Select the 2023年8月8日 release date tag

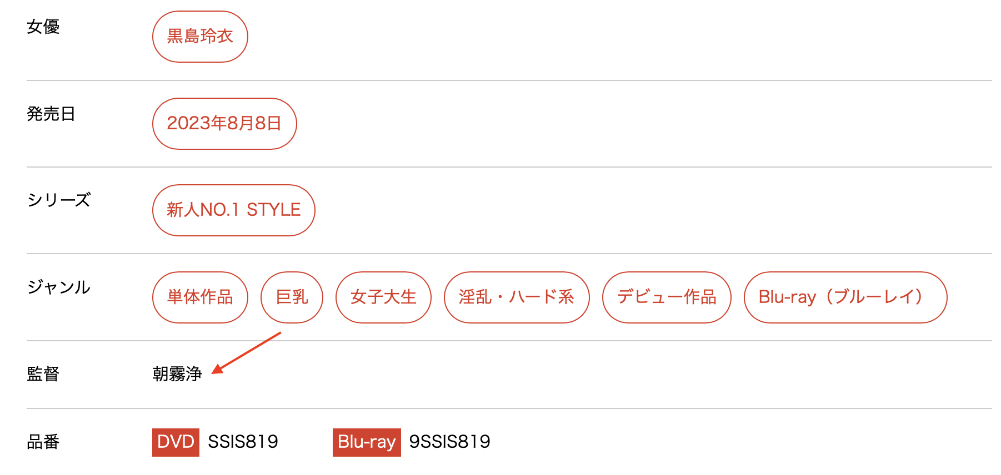coord(224,124)
